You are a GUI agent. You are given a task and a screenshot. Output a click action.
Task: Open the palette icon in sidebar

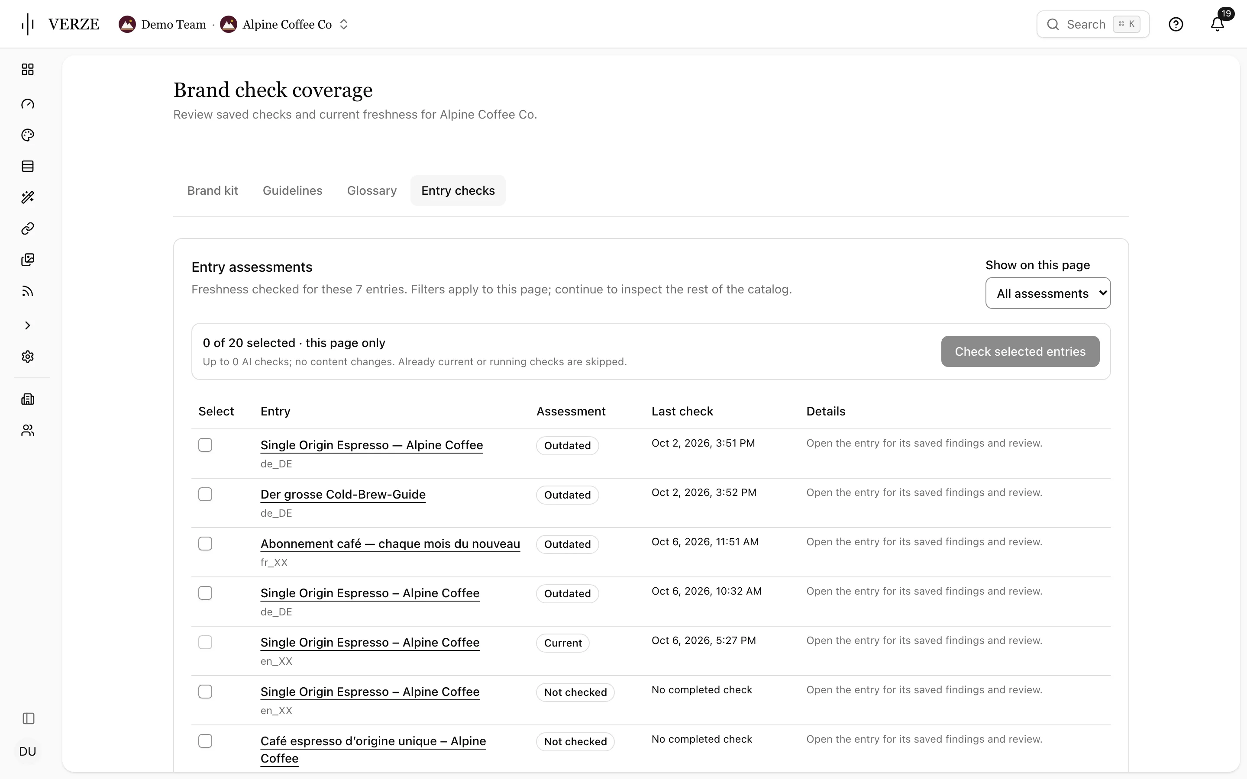(28, 135)
